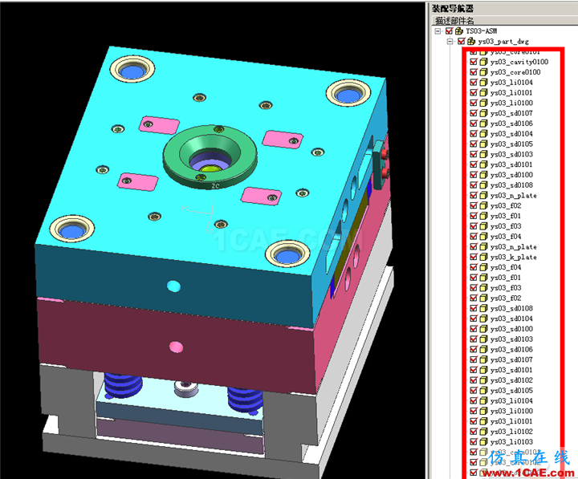Pick the pink hole on the dark red plate
The width and height of the screenshot is (578, 479).
176,347
